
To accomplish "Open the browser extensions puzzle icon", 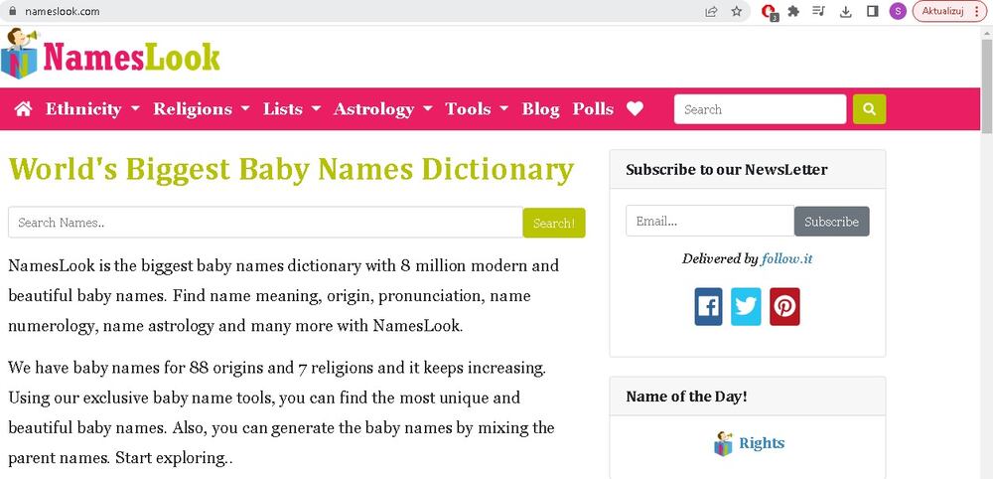I will click(x=793, y=12).
